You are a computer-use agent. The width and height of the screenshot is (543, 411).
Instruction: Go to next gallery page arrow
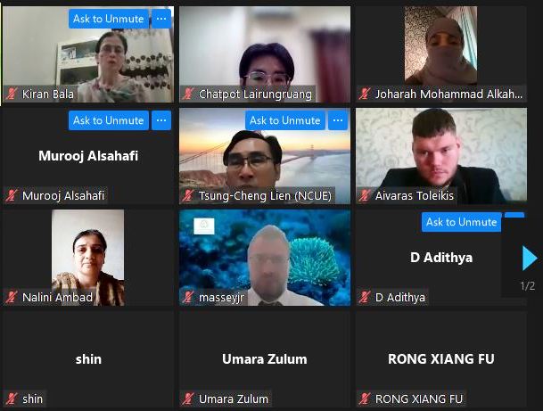pyautogui.click(x=529, y=258)
